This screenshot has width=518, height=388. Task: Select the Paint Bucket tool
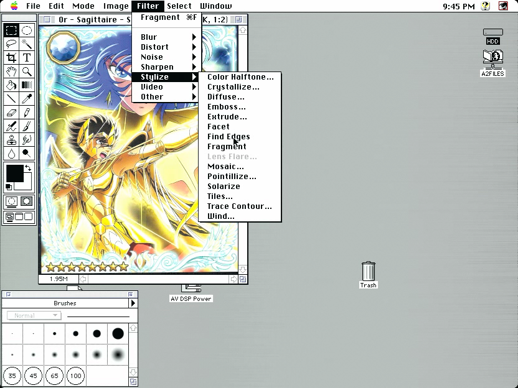[x=11, y=85]
